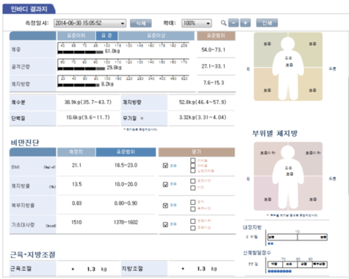Click the upper body figure diagram
The image size is (349, 279).
(288, 67)
